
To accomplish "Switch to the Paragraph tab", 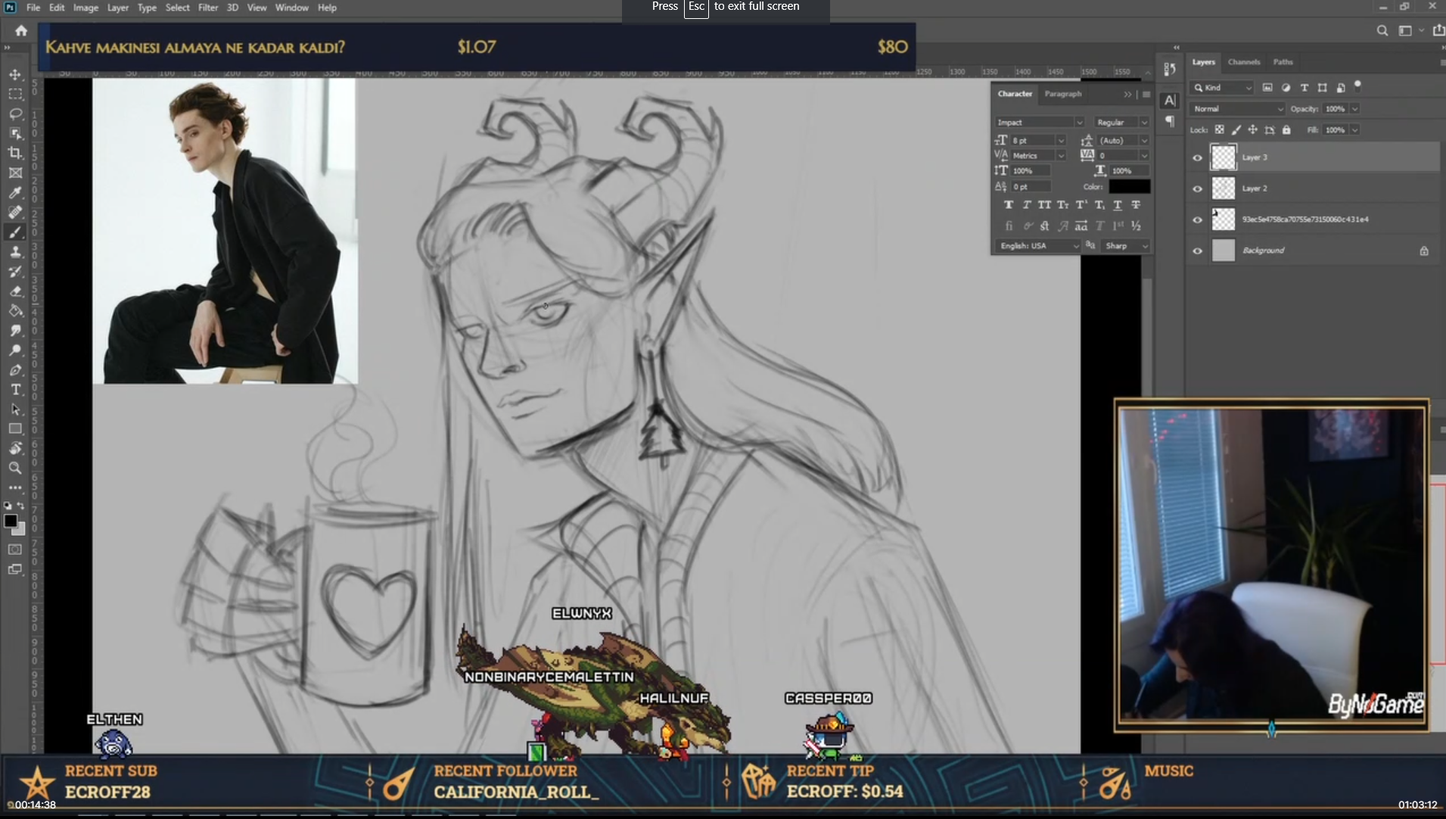I will click(1063, 94).
